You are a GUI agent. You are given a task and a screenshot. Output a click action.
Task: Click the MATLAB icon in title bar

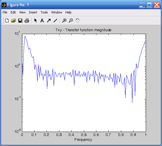click(x=4, y=5)
